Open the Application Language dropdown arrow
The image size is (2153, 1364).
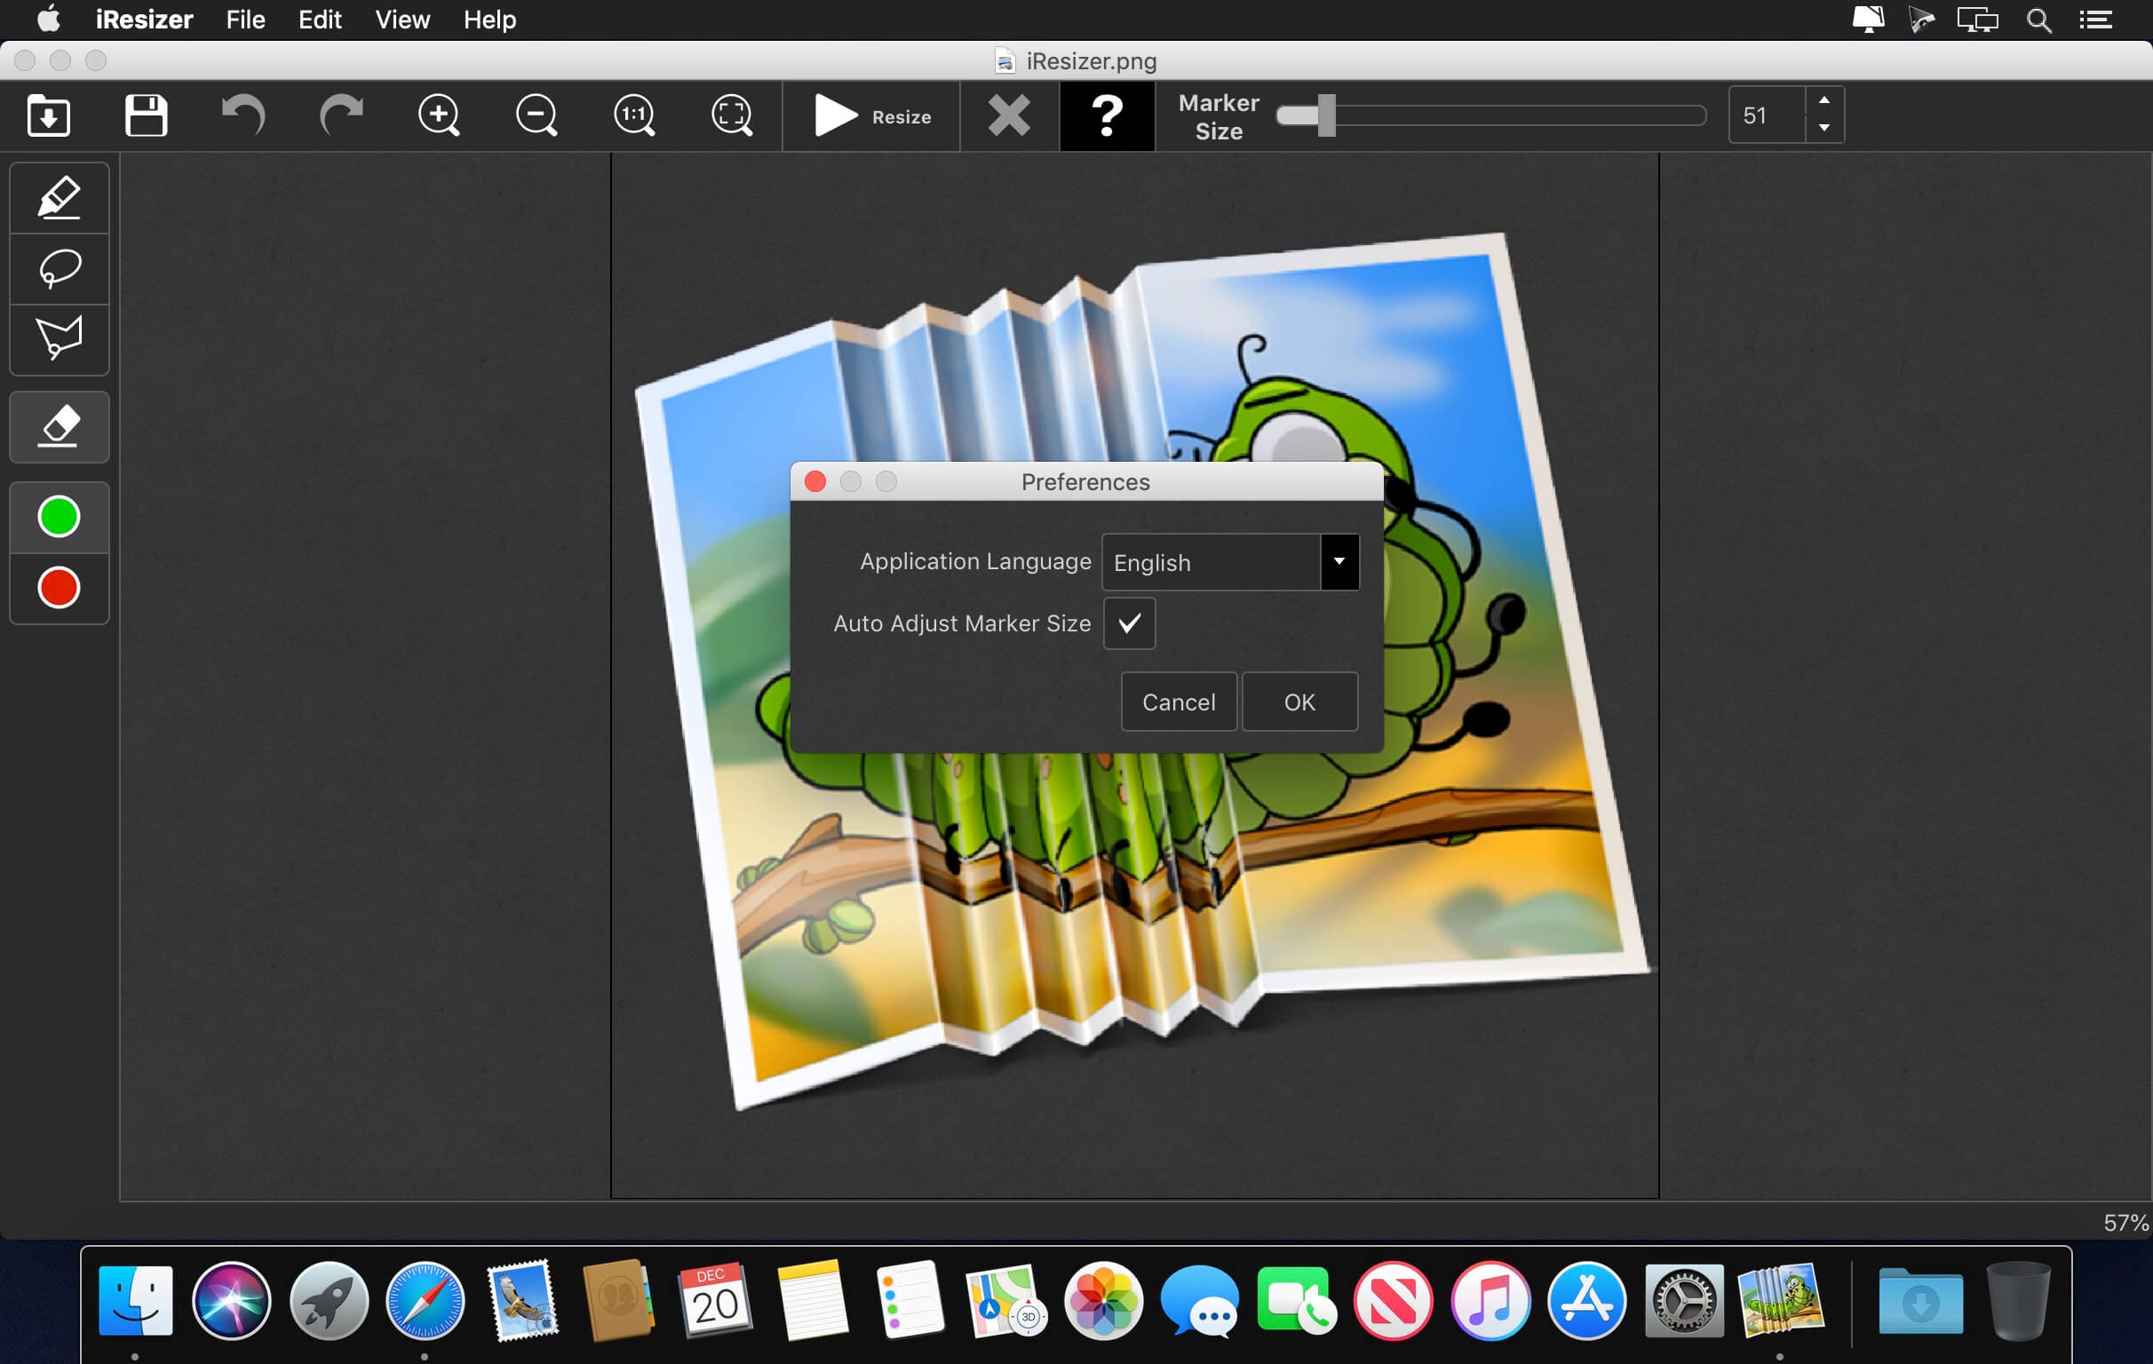pyautogui.click(x=1339, y=562)
